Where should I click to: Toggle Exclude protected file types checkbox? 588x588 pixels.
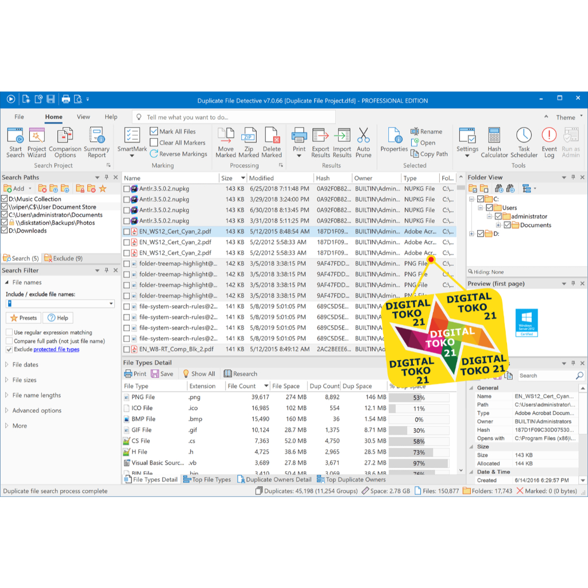pos(9,350)
